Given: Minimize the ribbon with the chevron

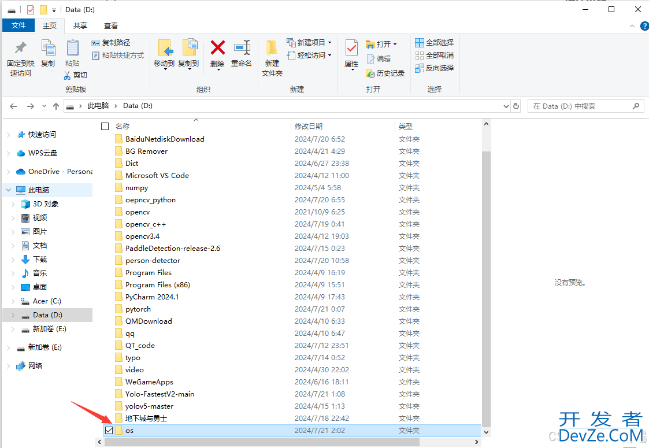Looking at the screenshot, I should pos(632,26).
